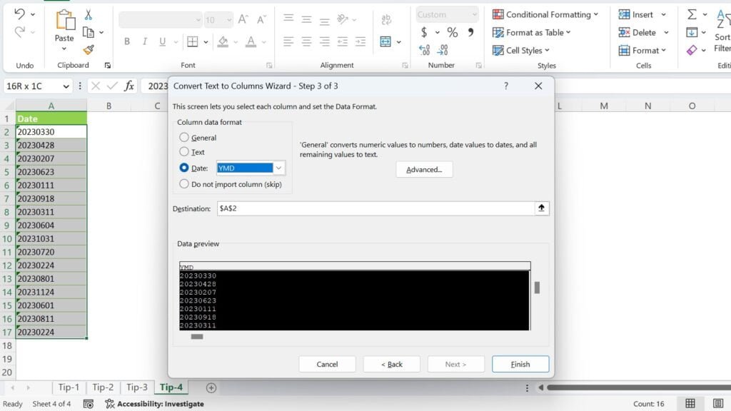Click the collapse dialog arrow beside Destination
The width and height of the screenshot is (731, 411).
[x=541, y=208]
